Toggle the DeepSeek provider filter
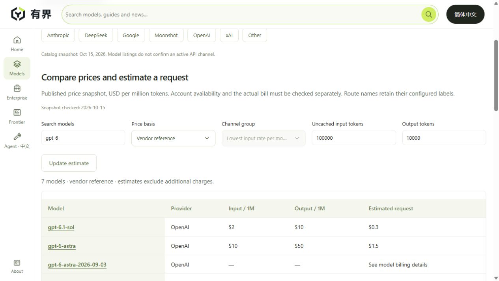The width and height of the screenshot is (499, 281). (96, 35)
